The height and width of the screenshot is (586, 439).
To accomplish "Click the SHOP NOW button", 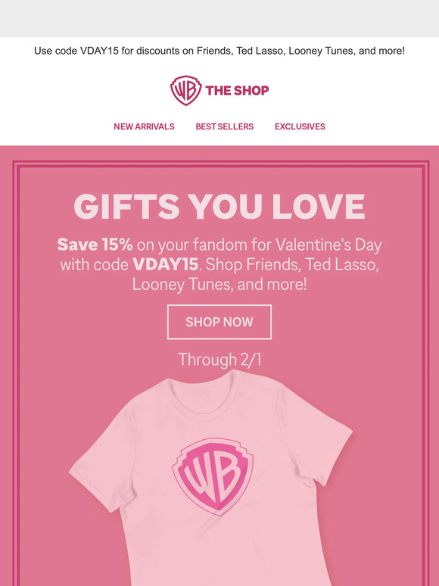I will (219, 322).
